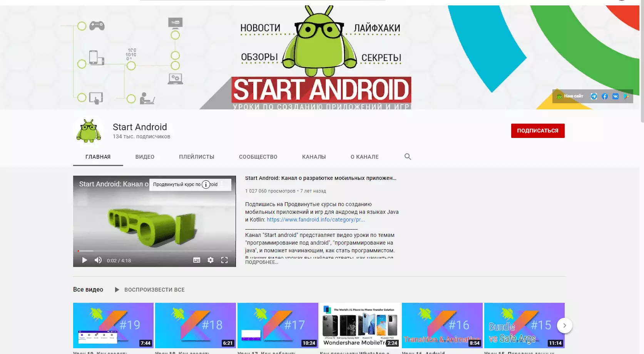644x354 pixels.
Task: Switch to the ВИДЕО tab
Action: (x=145, y=157)
